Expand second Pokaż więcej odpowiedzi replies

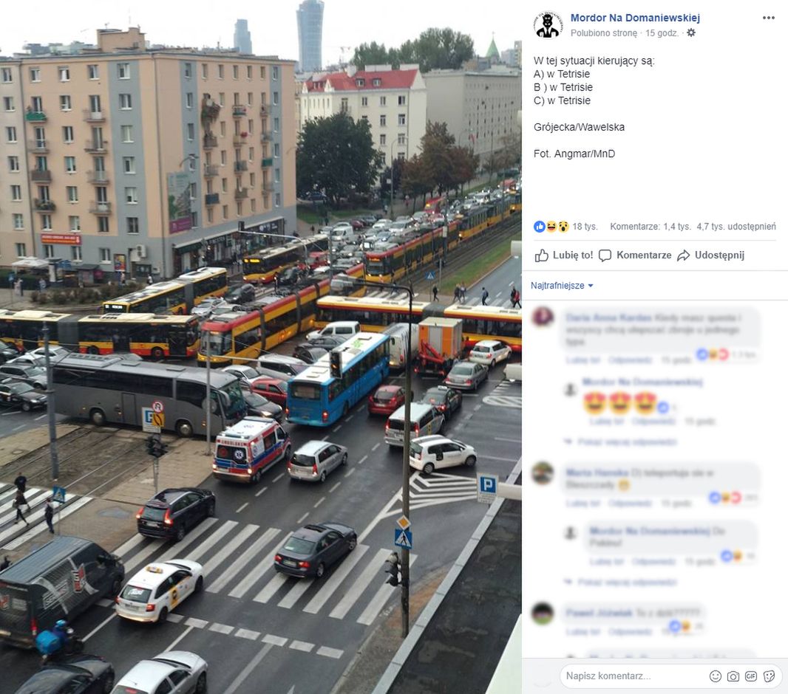[x=621, y=582]
